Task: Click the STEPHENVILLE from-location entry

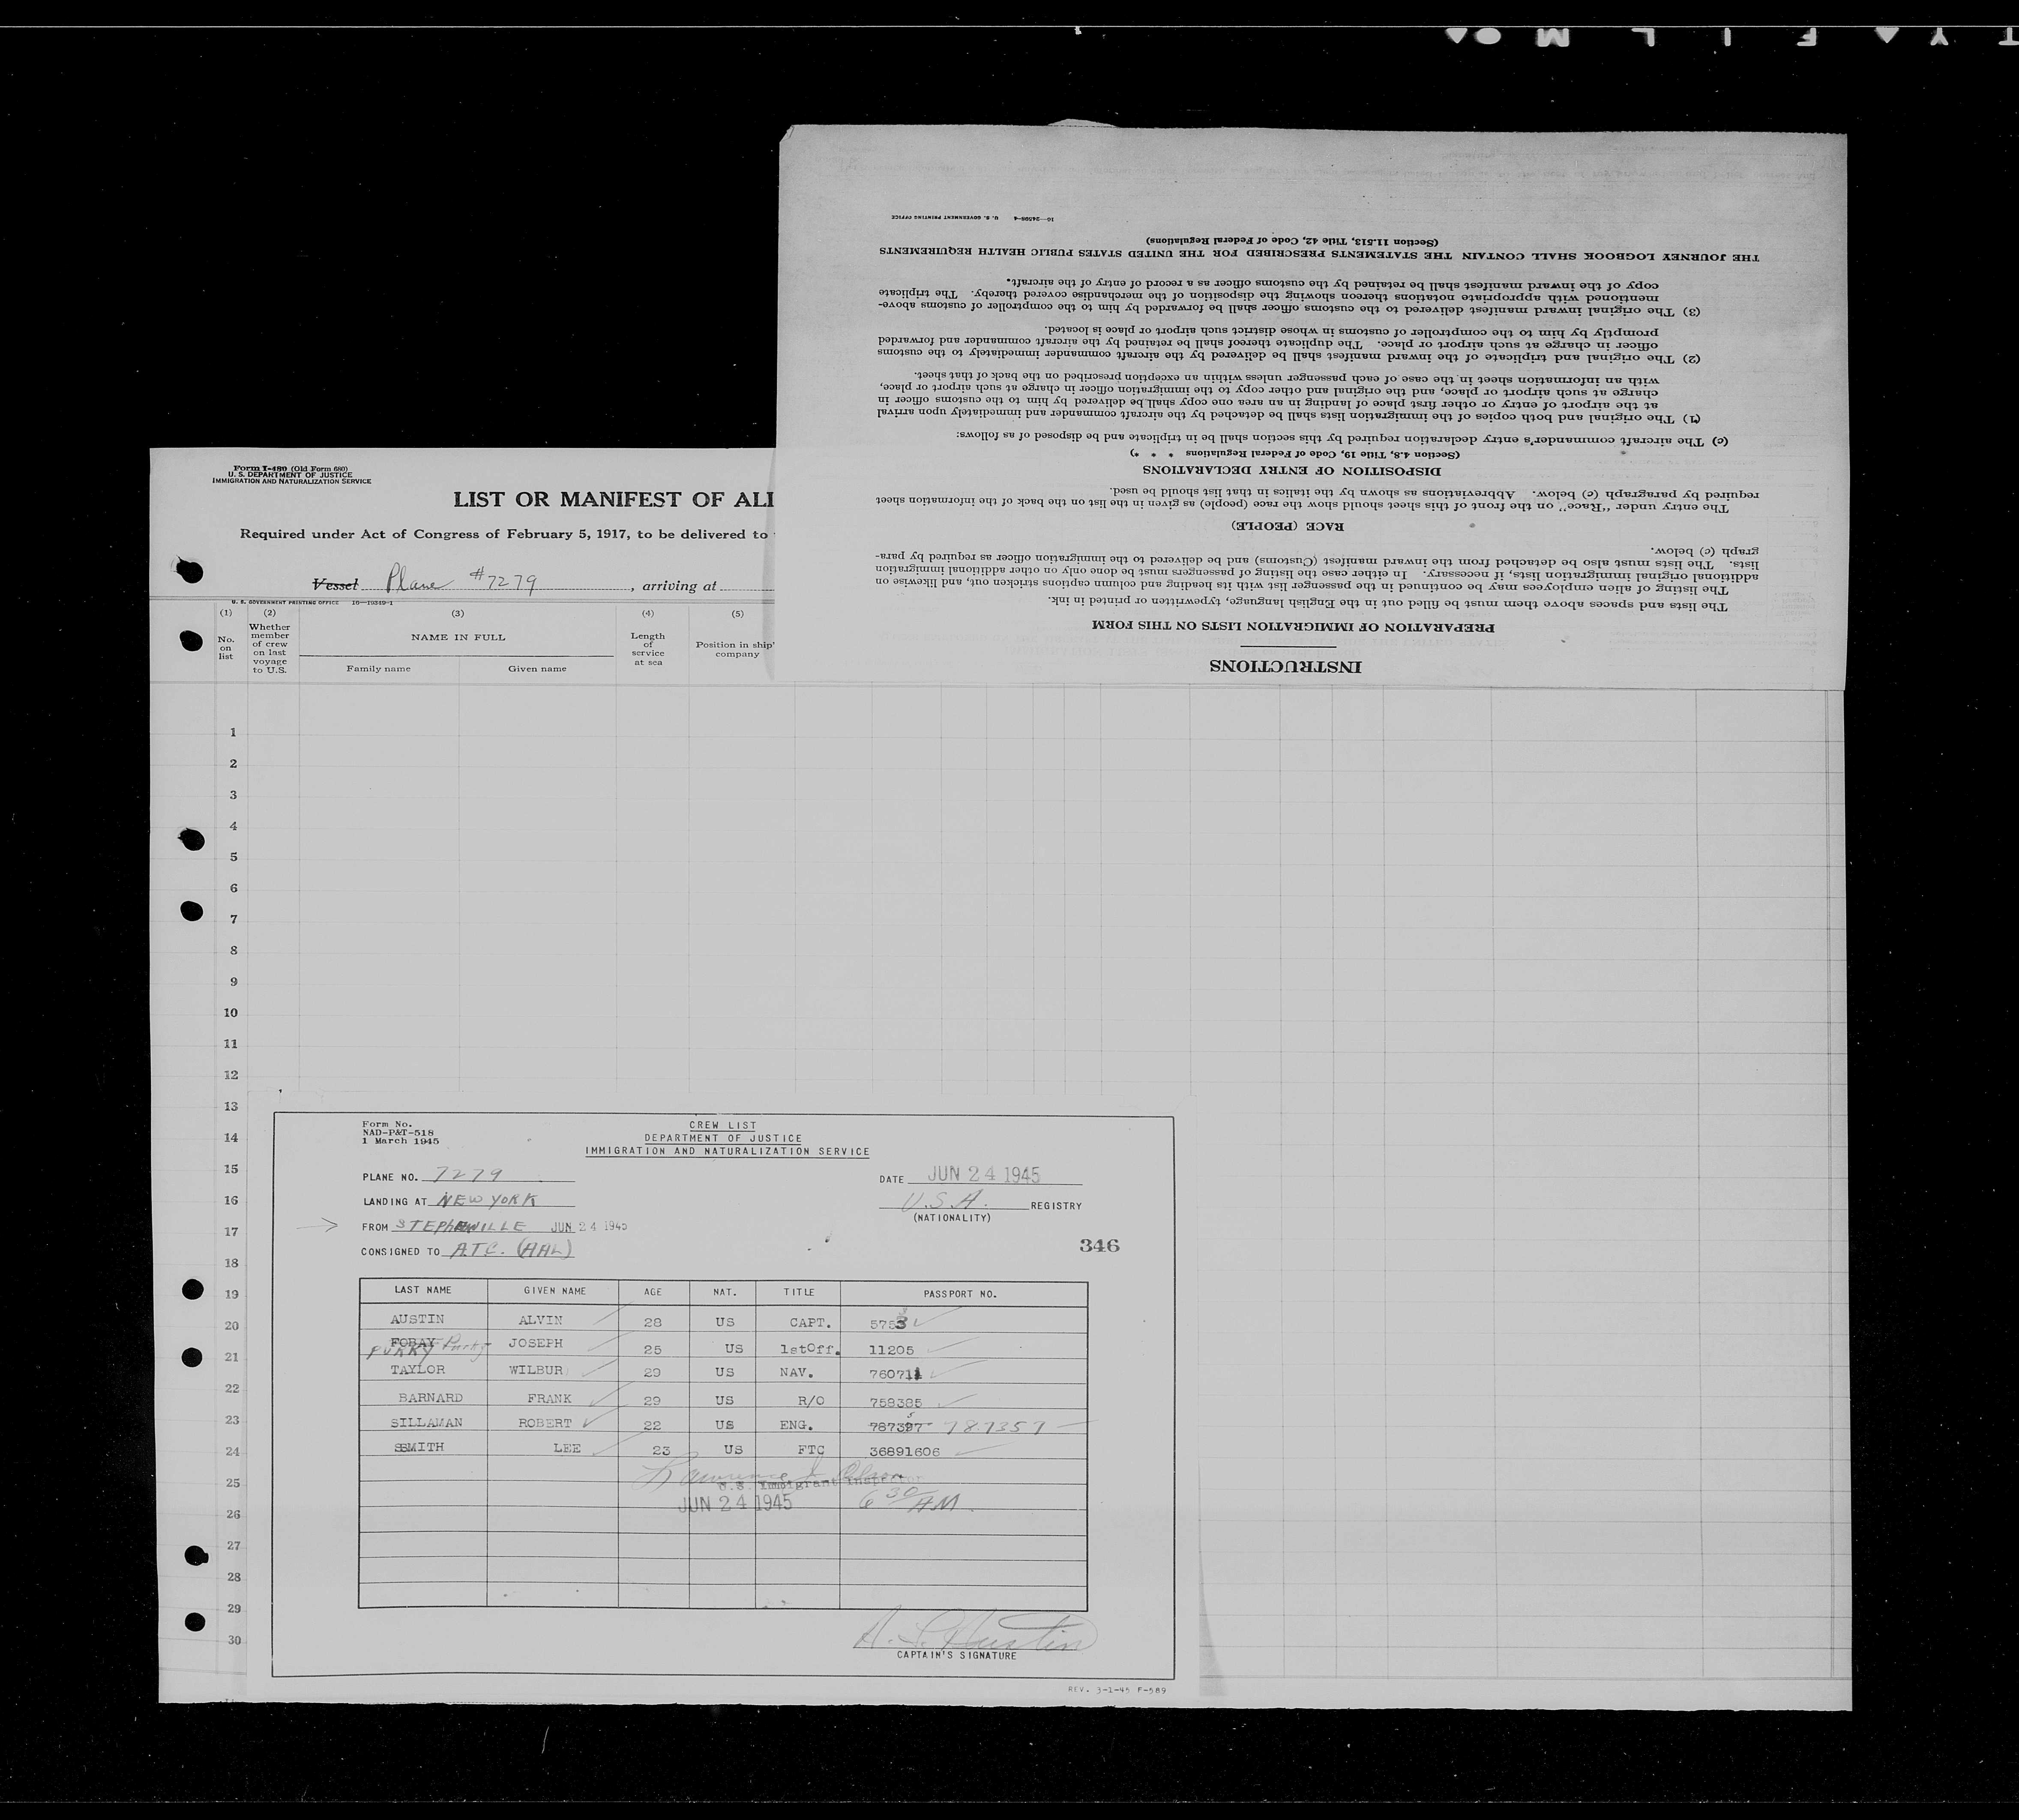Action: 460,1226
